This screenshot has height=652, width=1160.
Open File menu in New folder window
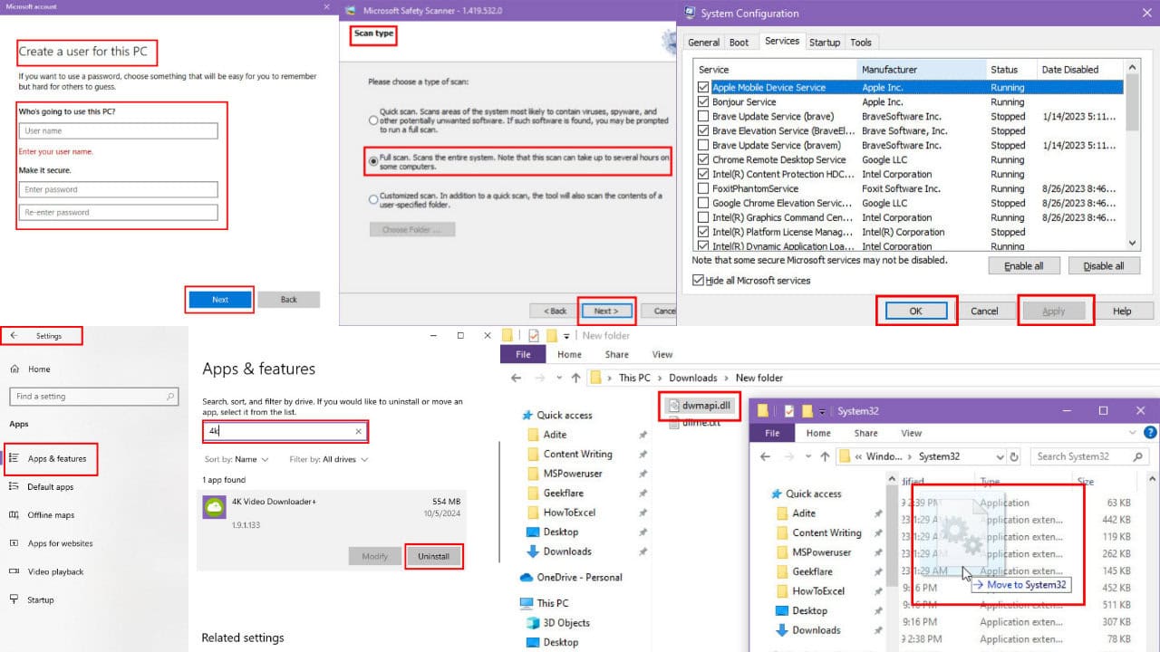click(523, 354)
